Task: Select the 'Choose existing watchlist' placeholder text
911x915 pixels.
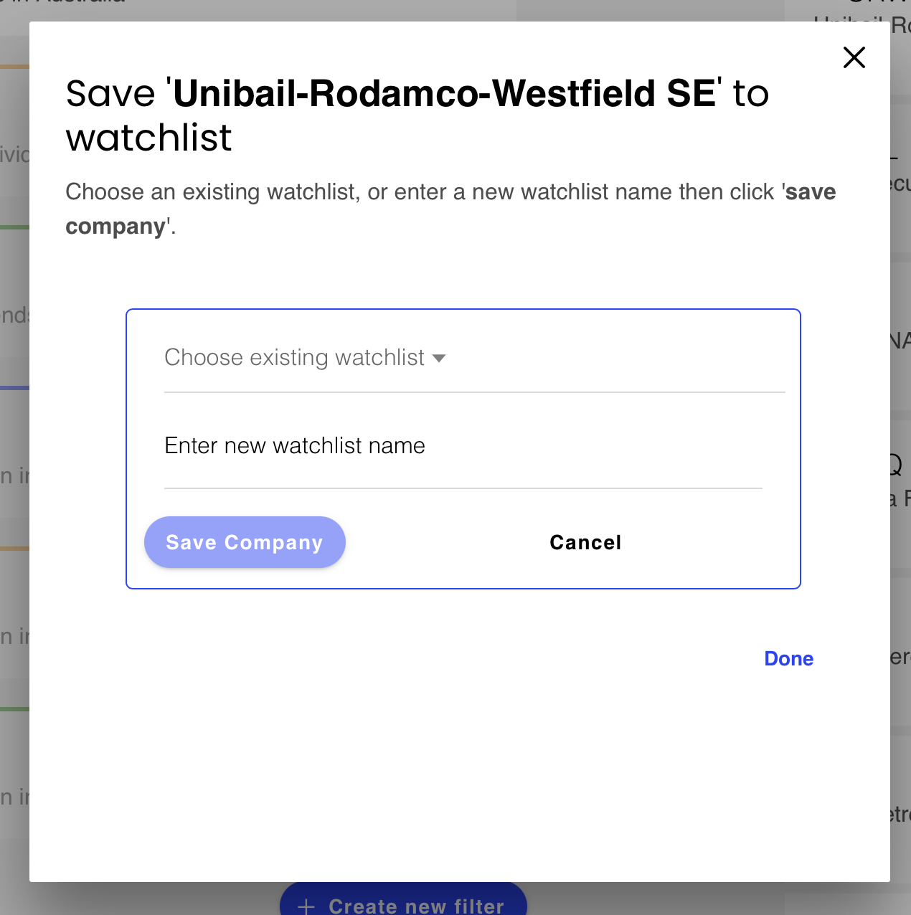Action: pos(294,358)
